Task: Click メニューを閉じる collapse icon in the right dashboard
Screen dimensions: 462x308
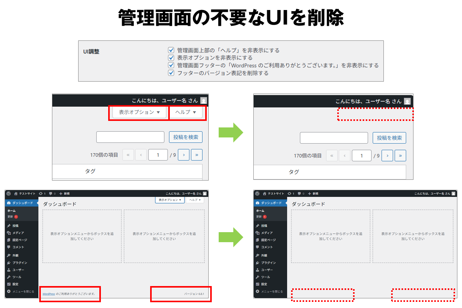Action: [x=258, y=291]
